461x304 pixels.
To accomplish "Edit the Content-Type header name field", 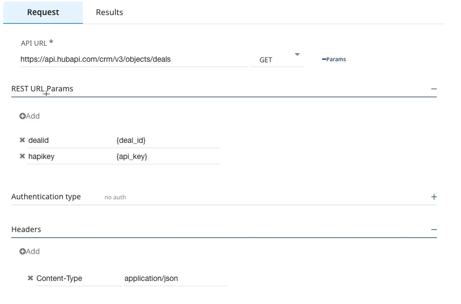I will click(x=78, y=278).
